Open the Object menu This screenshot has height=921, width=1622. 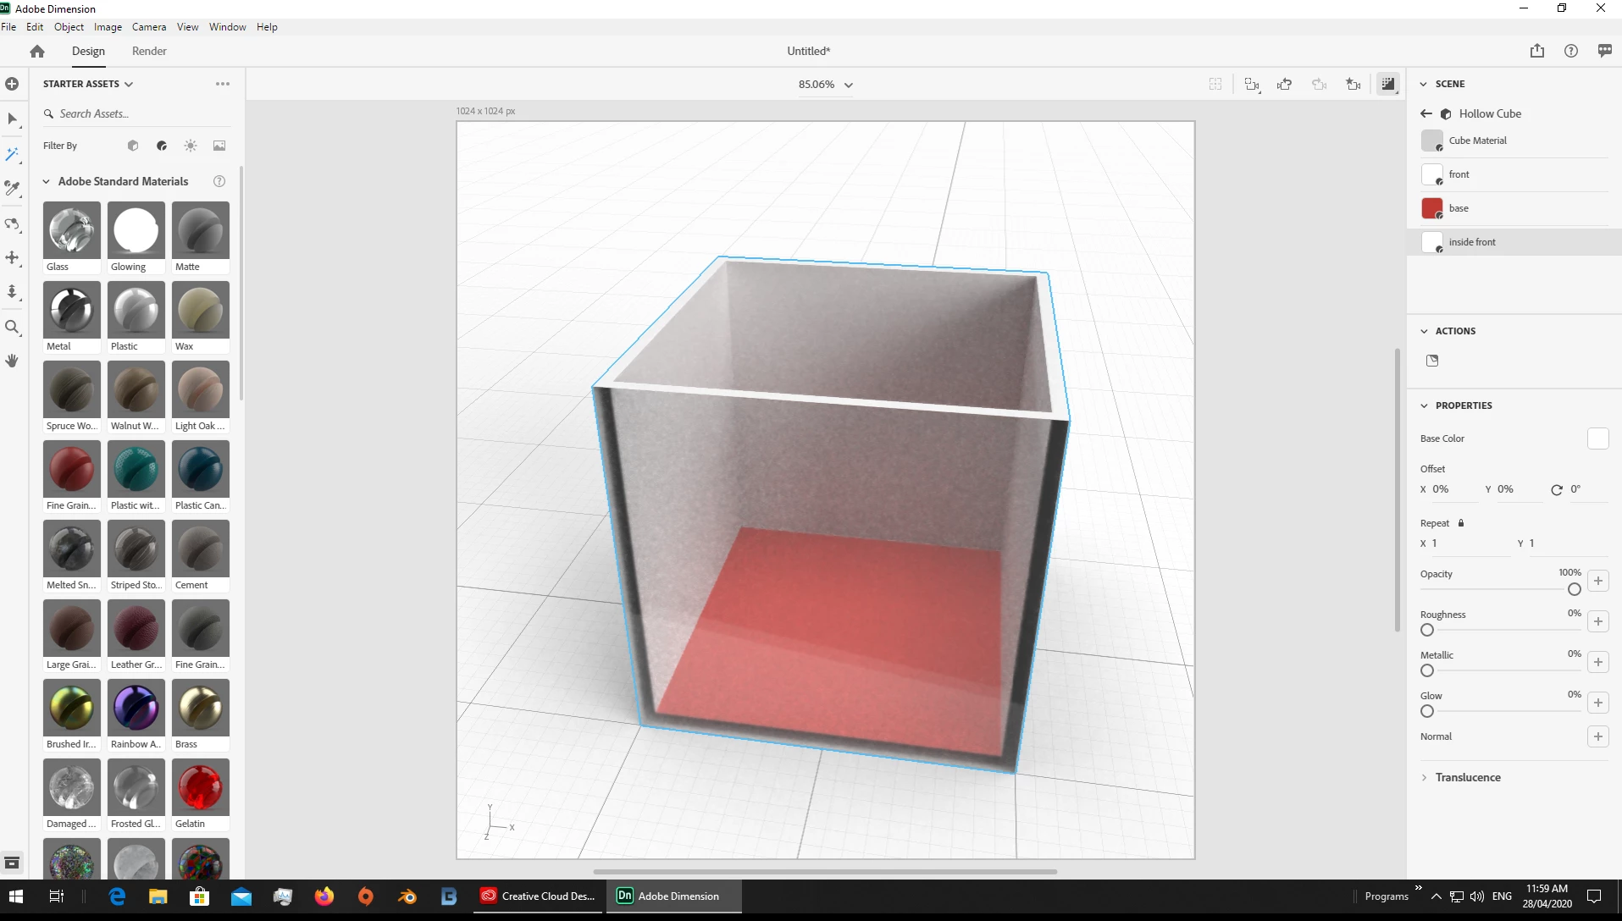[69, 27]
